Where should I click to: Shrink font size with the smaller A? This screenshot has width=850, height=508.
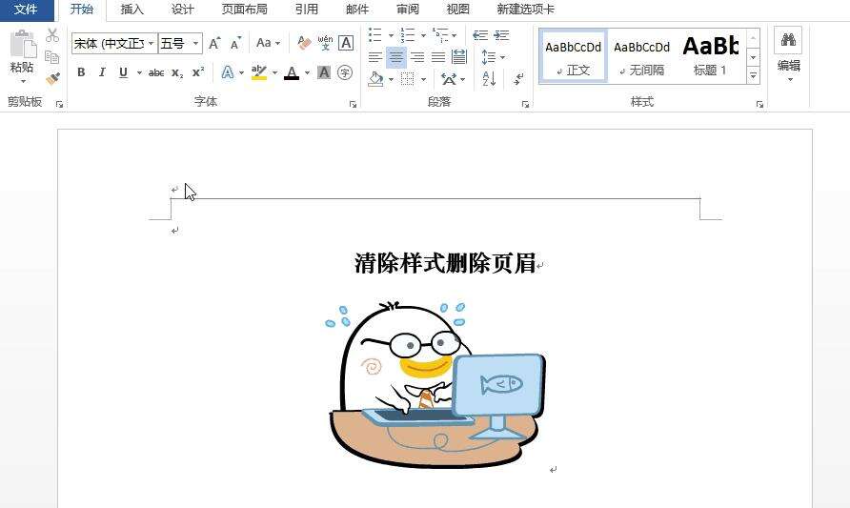tap(235, 44)
